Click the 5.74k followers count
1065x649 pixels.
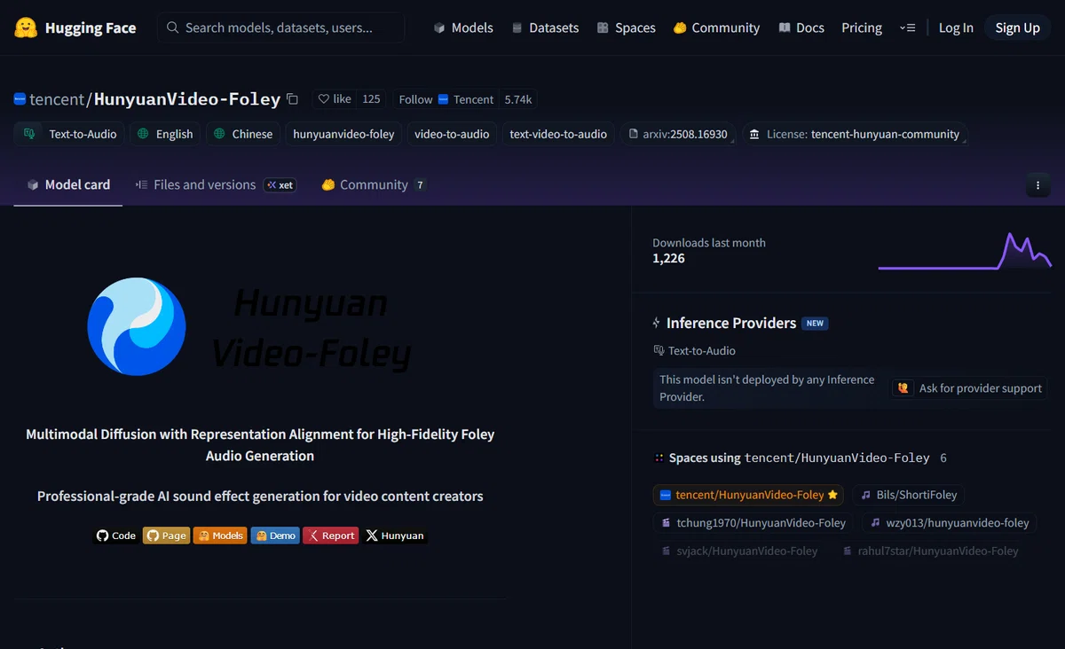click(518, 99)
